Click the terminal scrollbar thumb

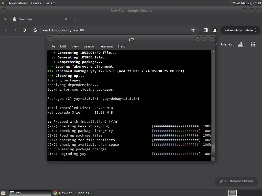[213, 151]
